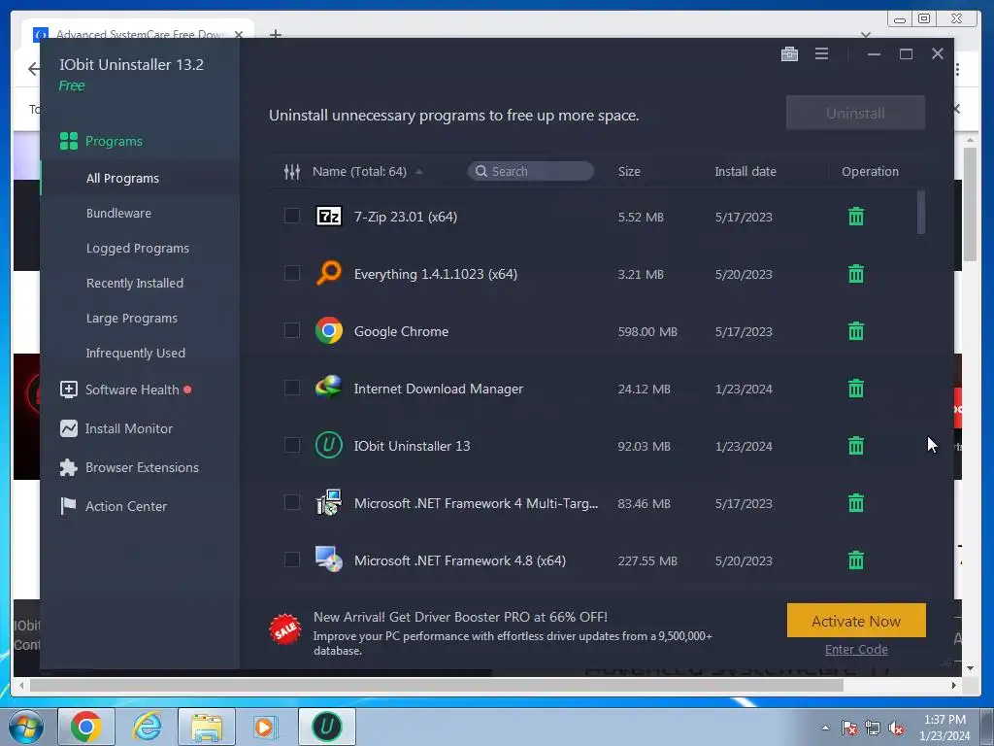The height and width of the screenshot is (746, 994).
Task: Click trash icon for .NET Framework 4.8
Action: (856, 560)
